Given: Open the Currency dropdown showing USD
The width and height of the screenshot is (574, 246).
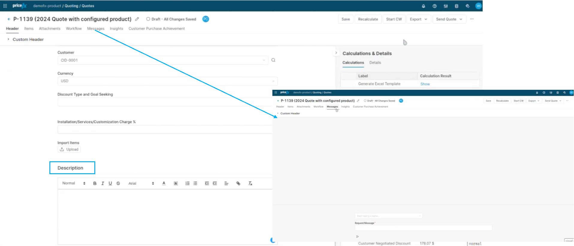Looking at the screenshot, I should [x=167, y=81].
